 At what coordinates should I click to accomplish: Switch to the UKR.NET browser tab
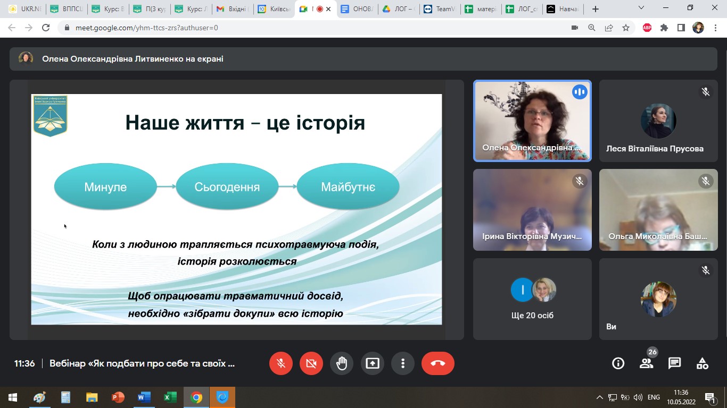pos(24,9)
